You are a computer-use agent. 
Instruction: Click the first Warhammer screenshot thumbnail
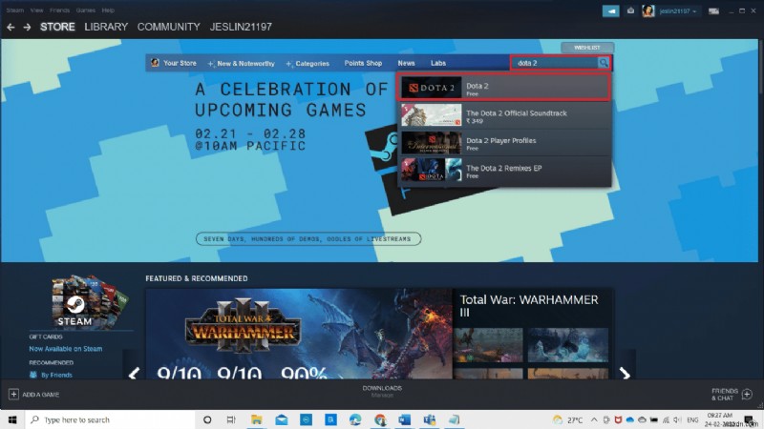(488, 345)
